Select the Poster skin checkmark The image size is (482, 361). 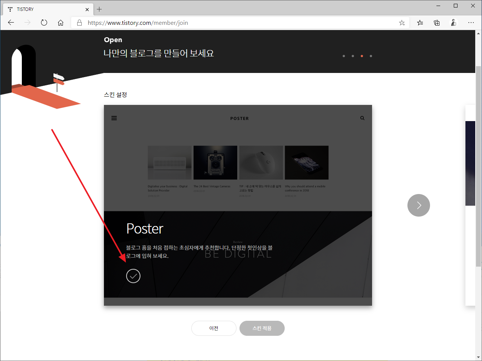click(133, 276)
